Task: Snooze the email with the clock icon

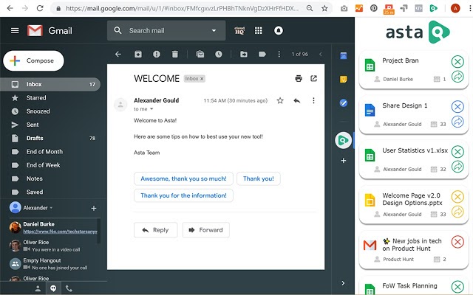Action: (x=219, y=55)
